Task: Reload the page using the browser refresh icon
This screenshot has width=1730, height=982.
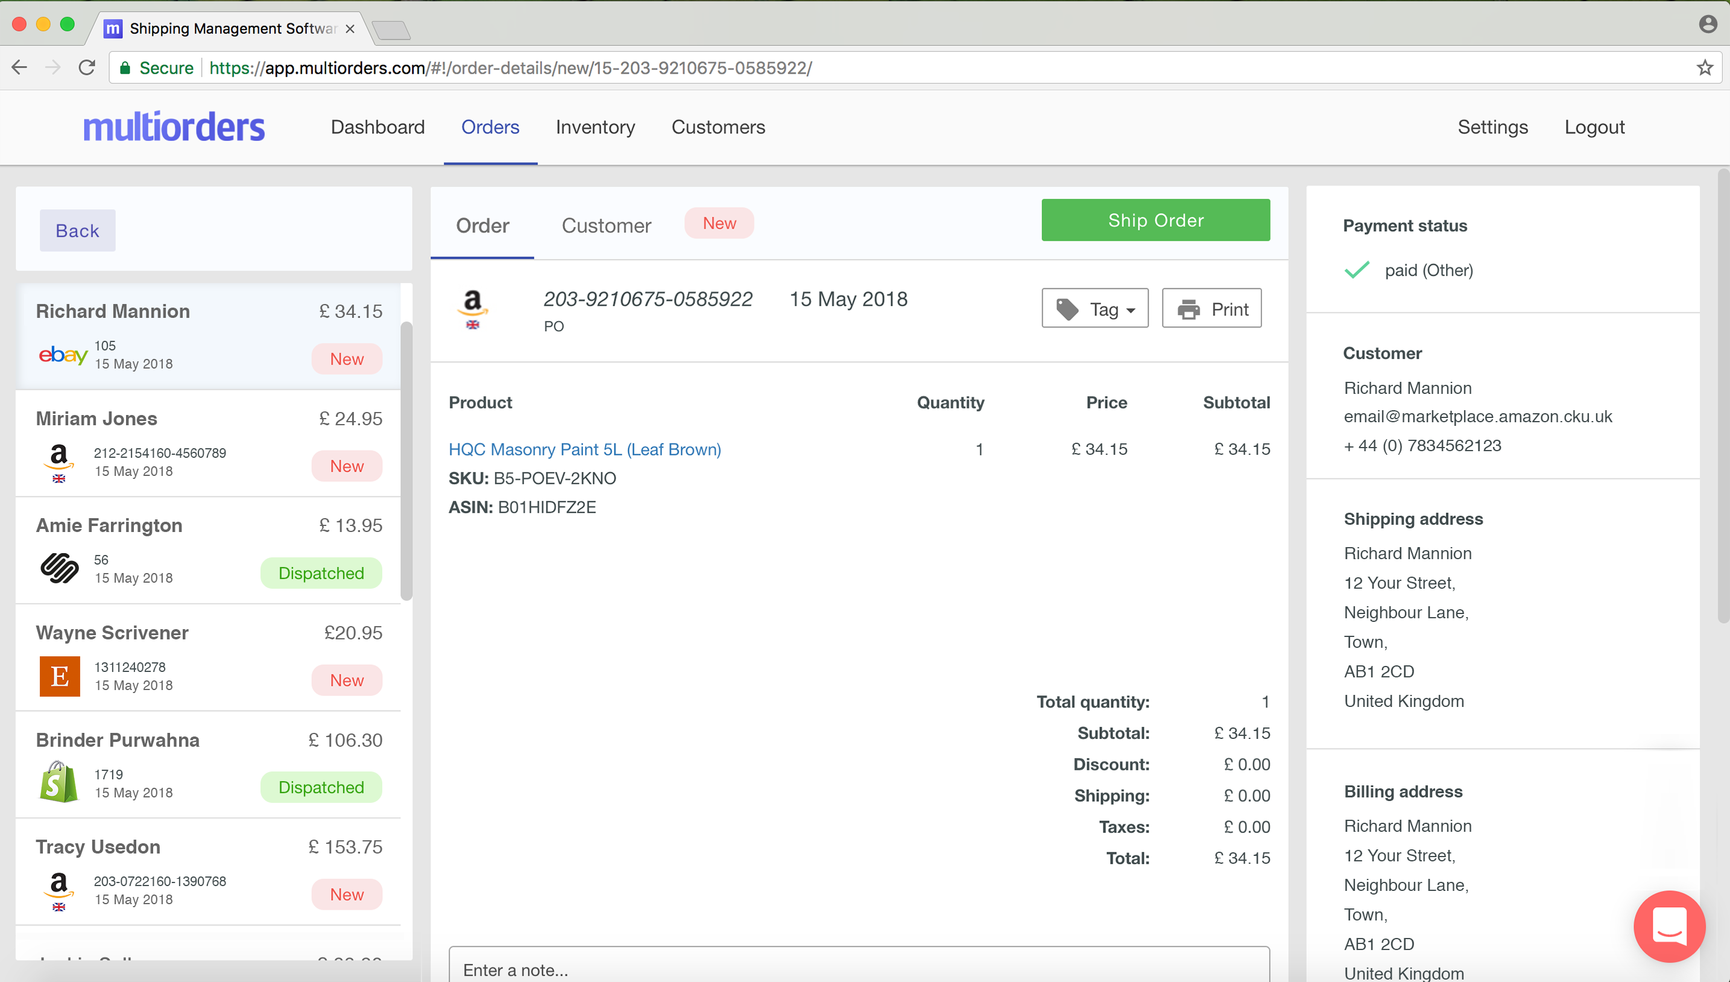Action: tap(87, 68)
